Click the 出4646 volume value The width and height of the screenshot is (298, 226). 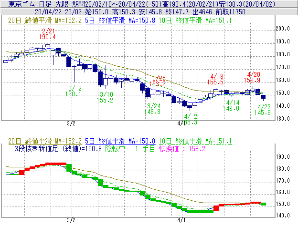click(x=202, y=12)
